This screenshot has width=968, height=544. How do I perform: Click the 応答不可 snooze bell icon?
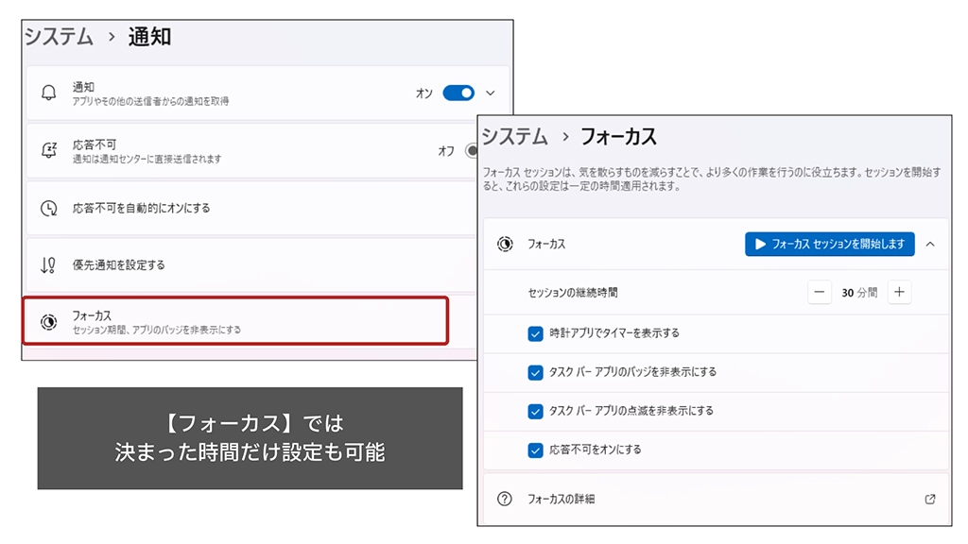(x=49, y=151)
